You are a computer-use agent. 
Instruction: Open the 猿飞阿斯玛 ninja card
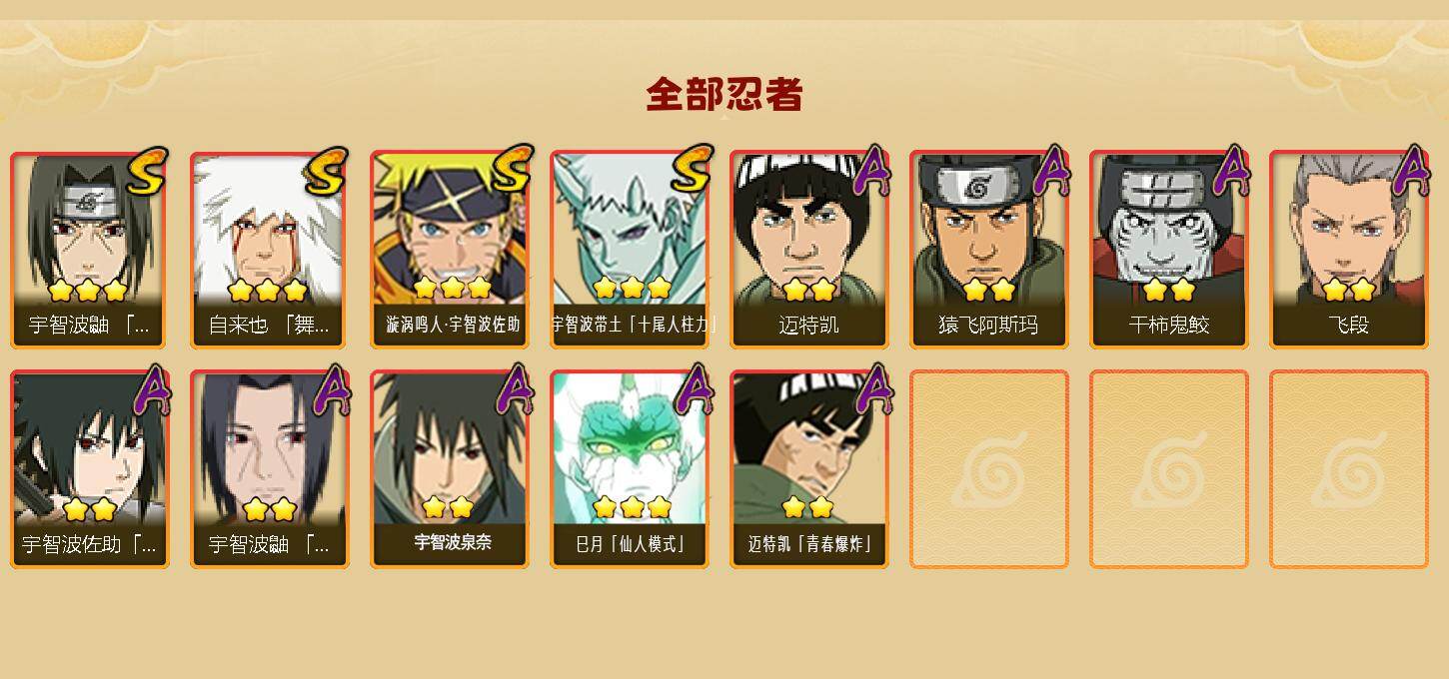tap(989, 250)
